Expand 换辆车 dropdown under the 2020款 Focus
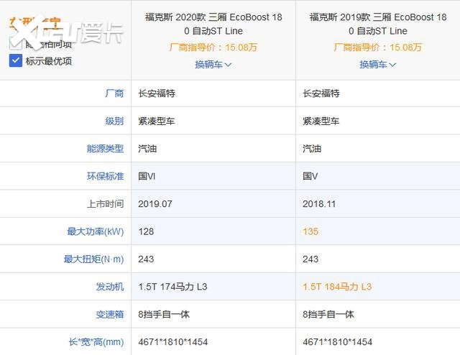 point(213,64)
